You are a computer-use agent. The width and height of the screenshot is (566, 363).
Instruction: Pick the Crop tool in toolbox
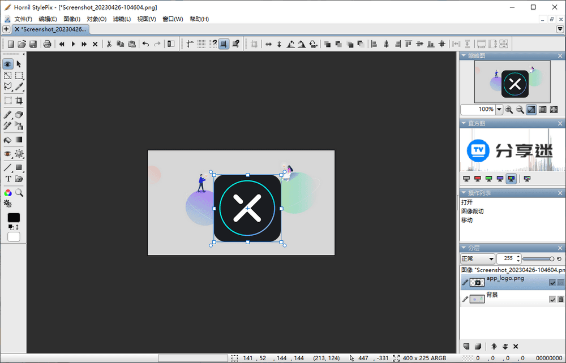tap(19, 101)
